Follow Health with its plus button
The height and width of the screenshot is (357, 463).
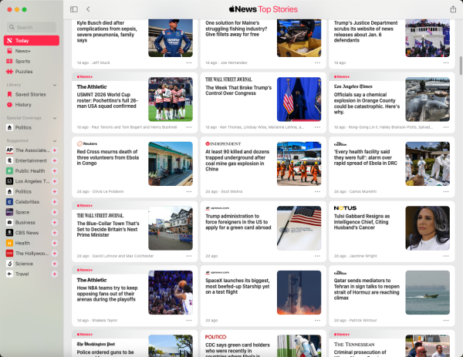click(x=55, y=243)
